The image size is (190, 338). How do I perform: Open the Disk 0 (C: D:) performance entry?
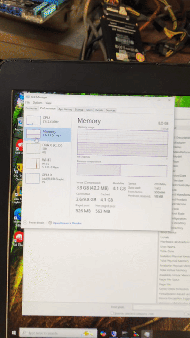pyautogui.click(x=47, y=148)
